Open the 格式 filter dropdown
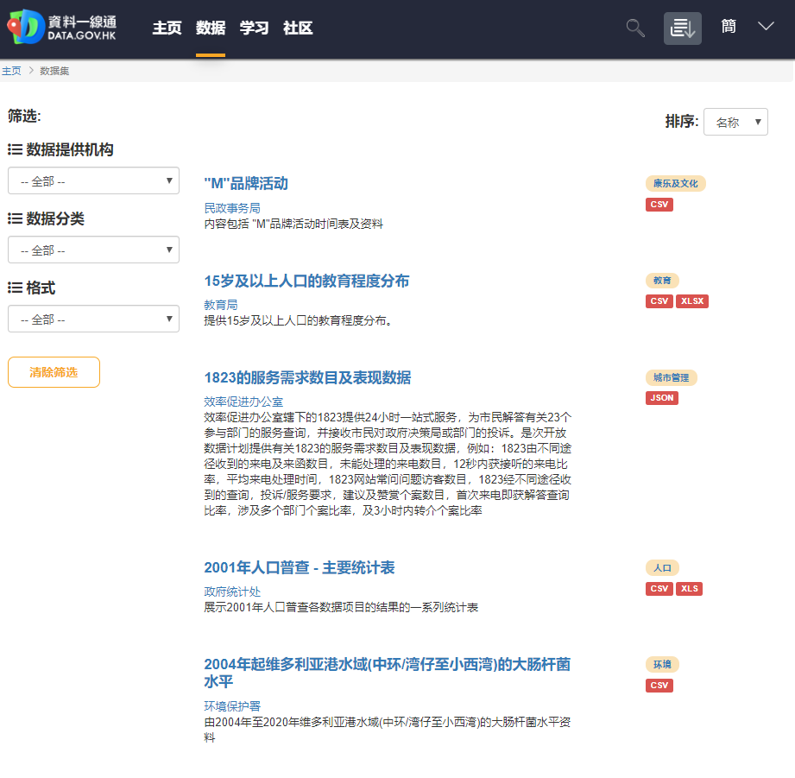 point(94,319)
